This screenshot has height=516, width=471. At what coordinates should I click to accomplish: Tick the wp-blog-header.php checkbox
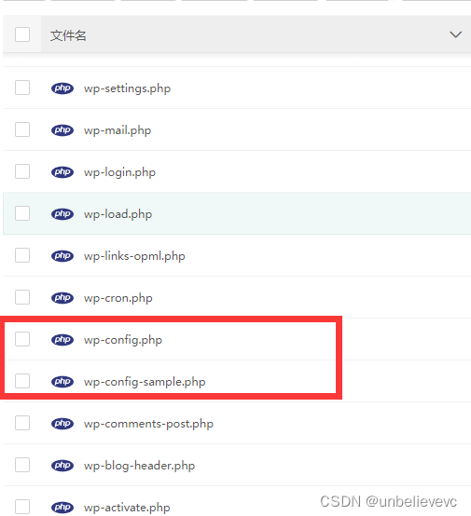point(22,465)
